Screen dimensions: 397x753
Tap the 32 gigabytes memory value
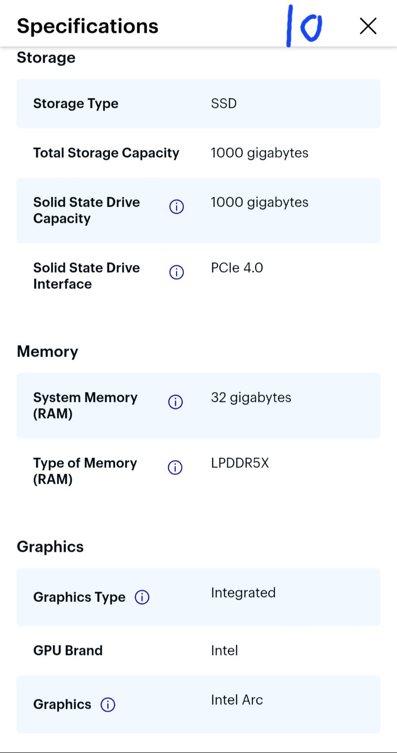tap(251, 398)
